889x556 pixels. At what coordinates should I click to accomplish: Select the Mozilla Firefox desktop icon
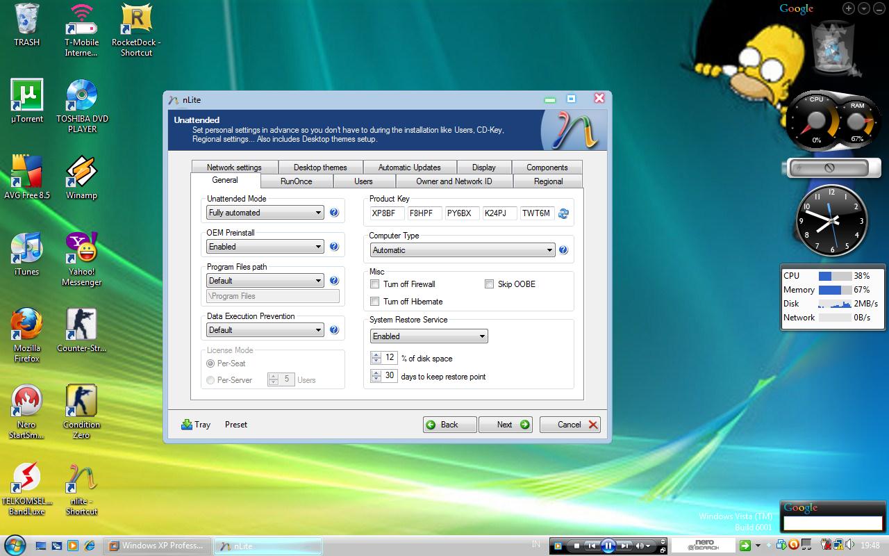pos(27,336)
